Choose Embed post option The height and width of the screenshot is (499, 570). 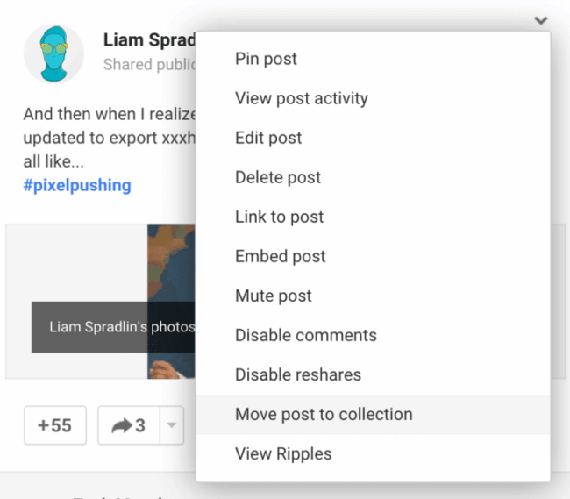coord(280,256)
